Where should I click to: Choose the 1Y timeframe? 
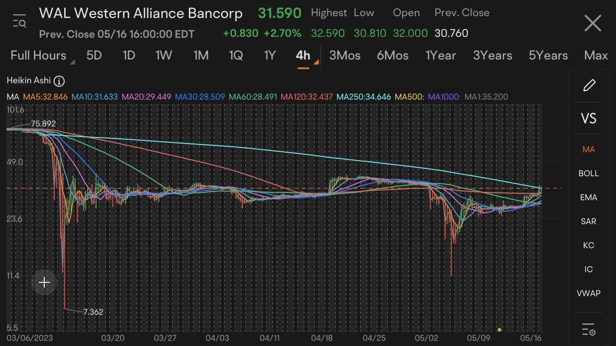click(270, 56)
